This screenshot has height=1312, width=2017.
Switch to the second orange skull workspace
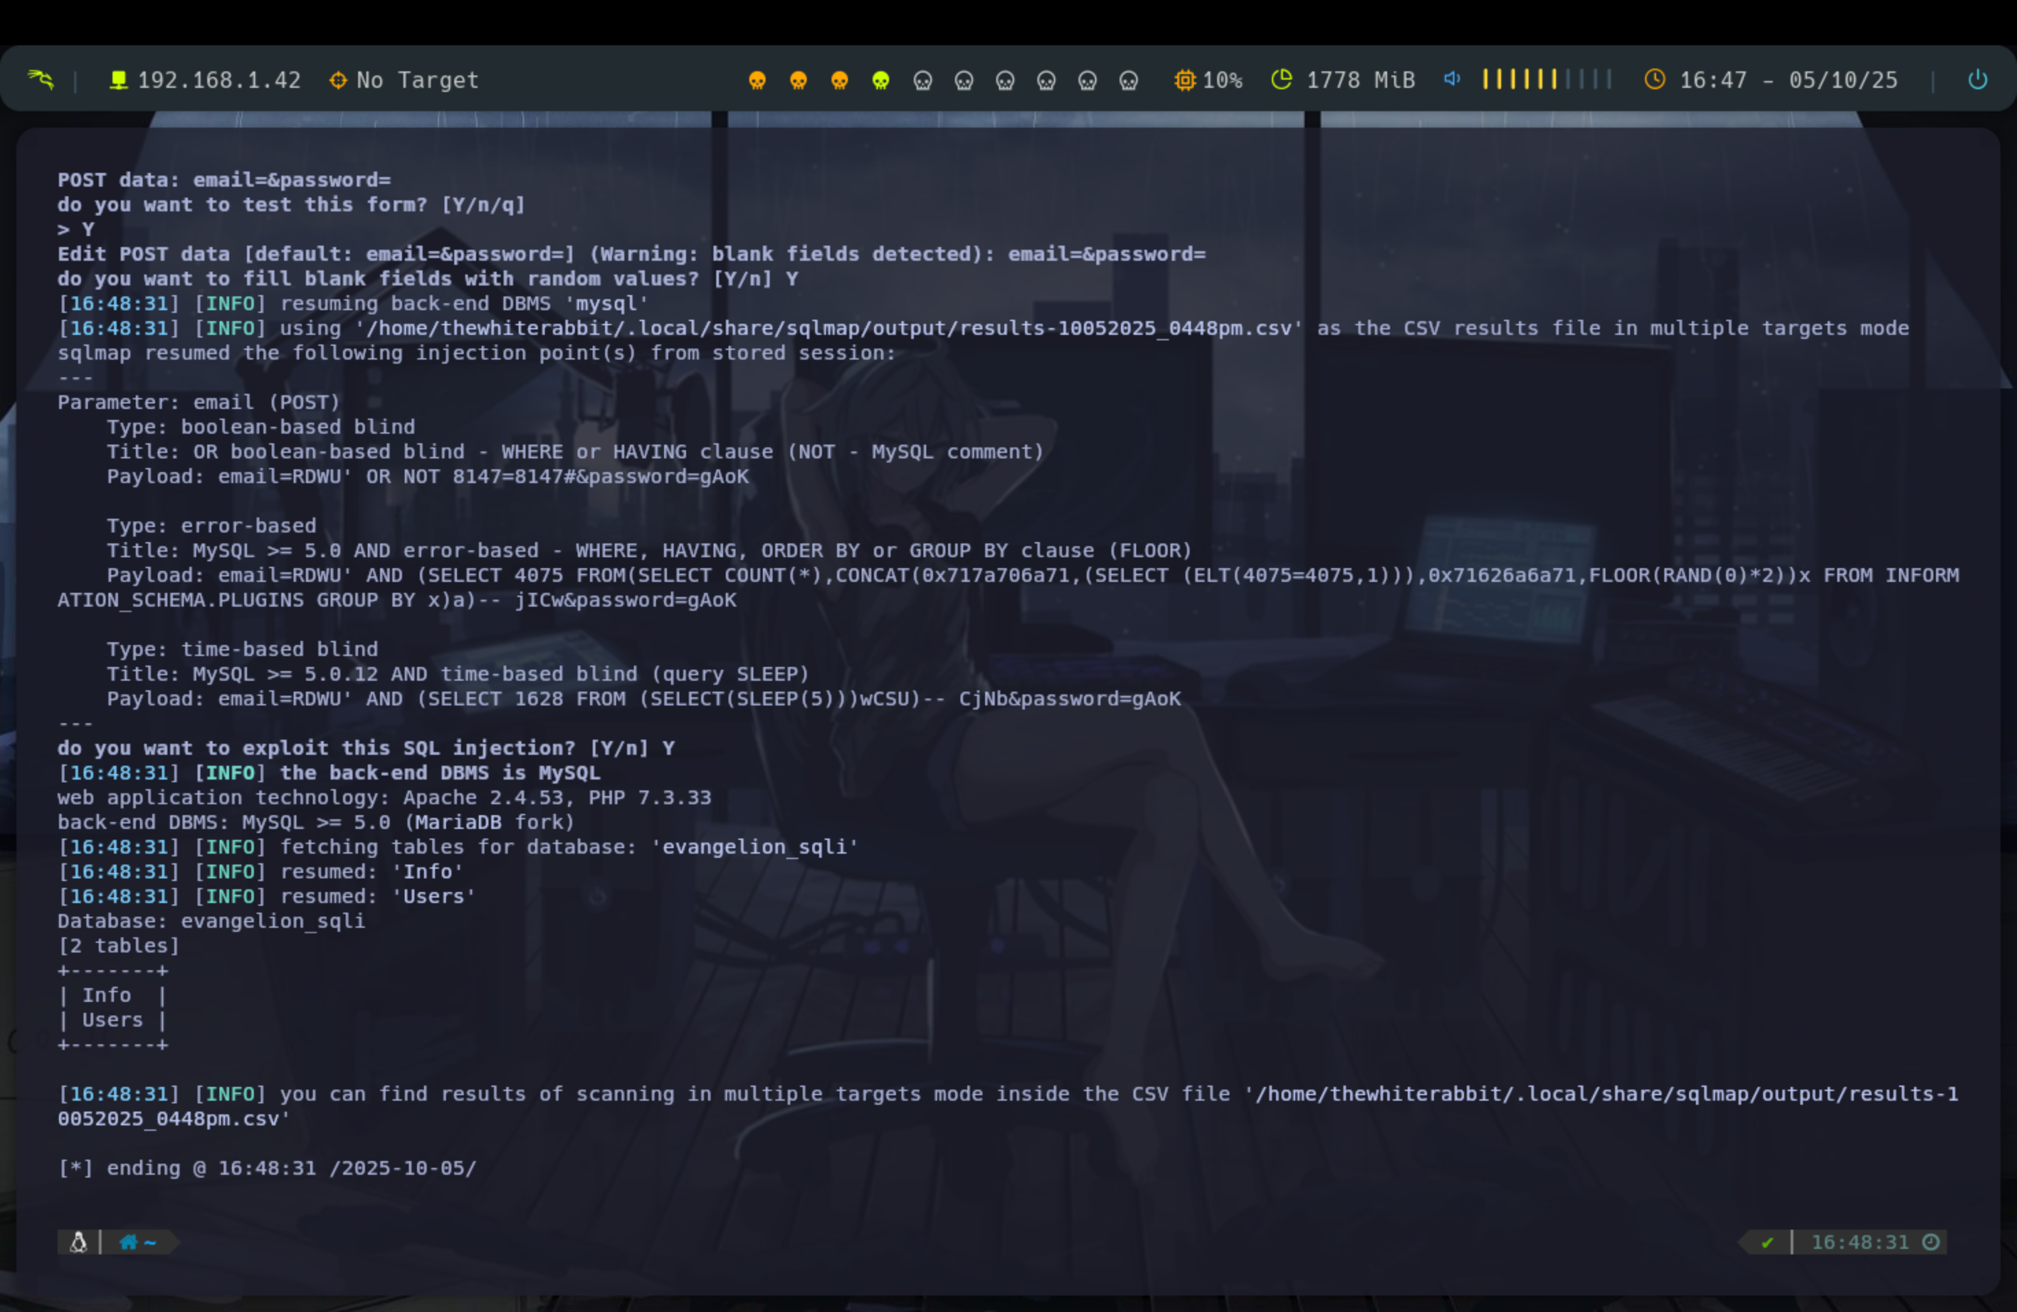click(799, 80)
